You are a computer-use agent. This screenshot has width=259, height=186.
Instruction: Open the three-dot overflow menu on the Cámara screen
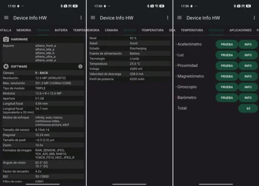click(x=81, y=18)
